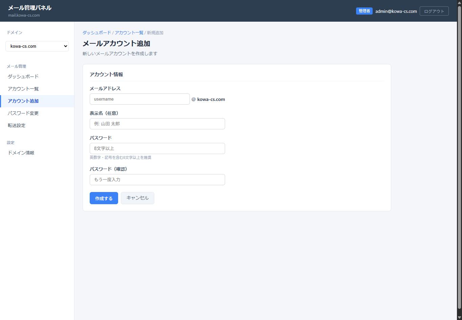
Task: Click the キャンセル button
Action: pos(137,198)
